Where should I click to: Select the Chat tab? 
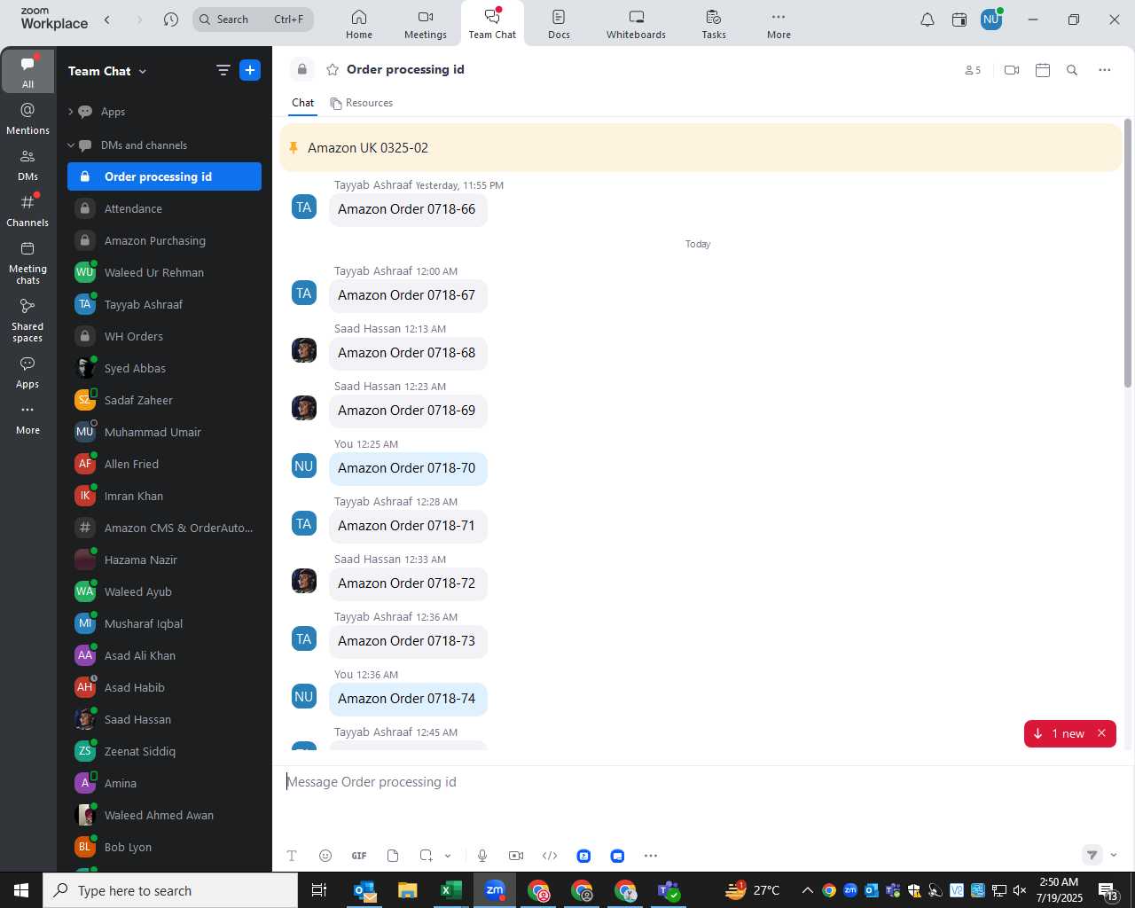303,103
